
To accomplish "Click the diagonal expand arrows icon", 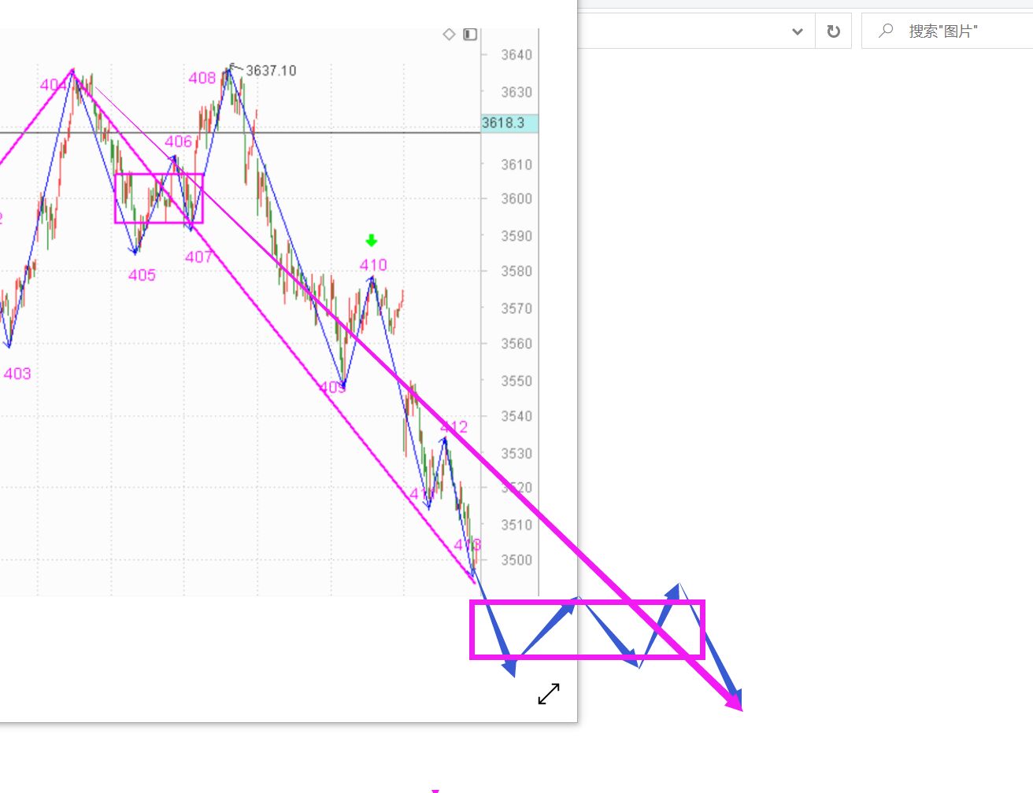I will point(549,693).
